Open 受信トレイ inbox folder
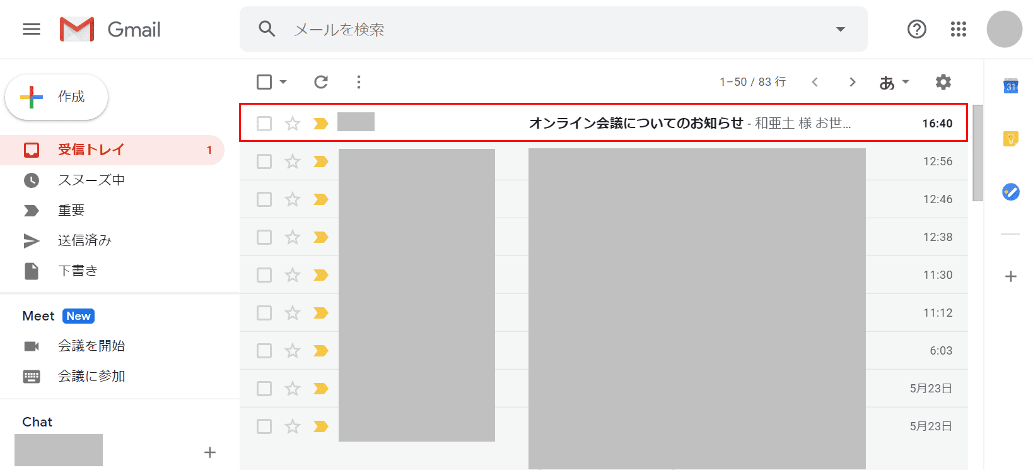The height and width of the screenshot is (470, 1033). click(x=112, y=150)
